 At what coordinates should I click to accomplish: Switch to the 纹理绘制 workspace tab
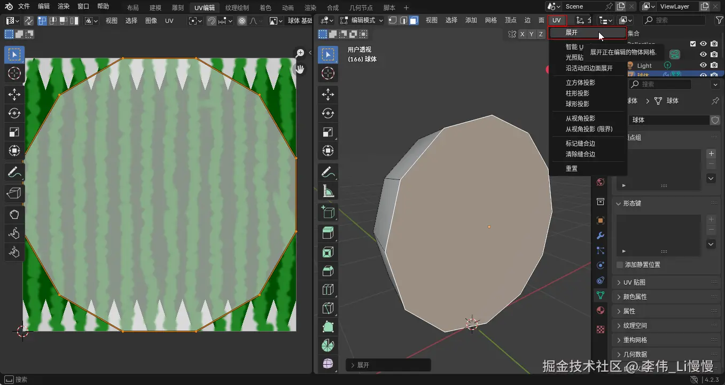click(237, 8)
